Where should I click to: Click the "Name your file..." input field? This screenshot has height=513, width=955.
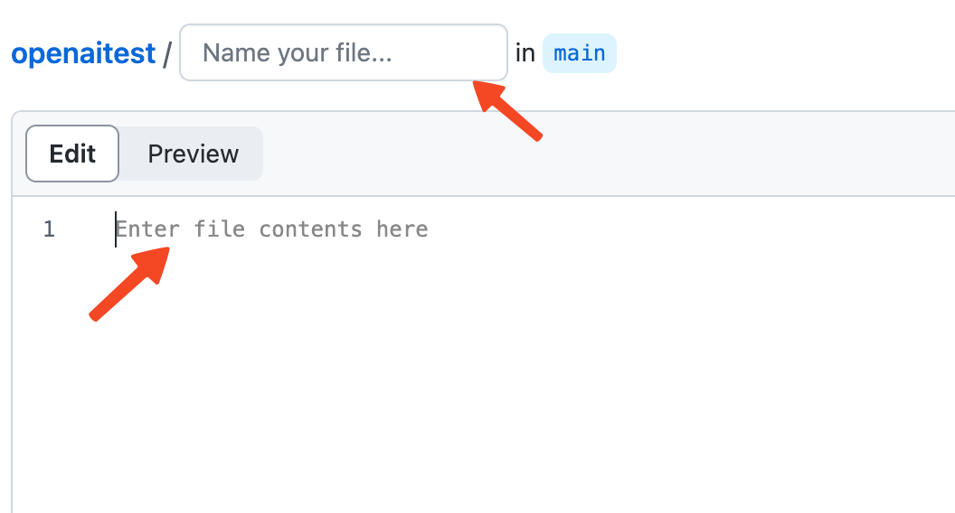pos(343,52)
